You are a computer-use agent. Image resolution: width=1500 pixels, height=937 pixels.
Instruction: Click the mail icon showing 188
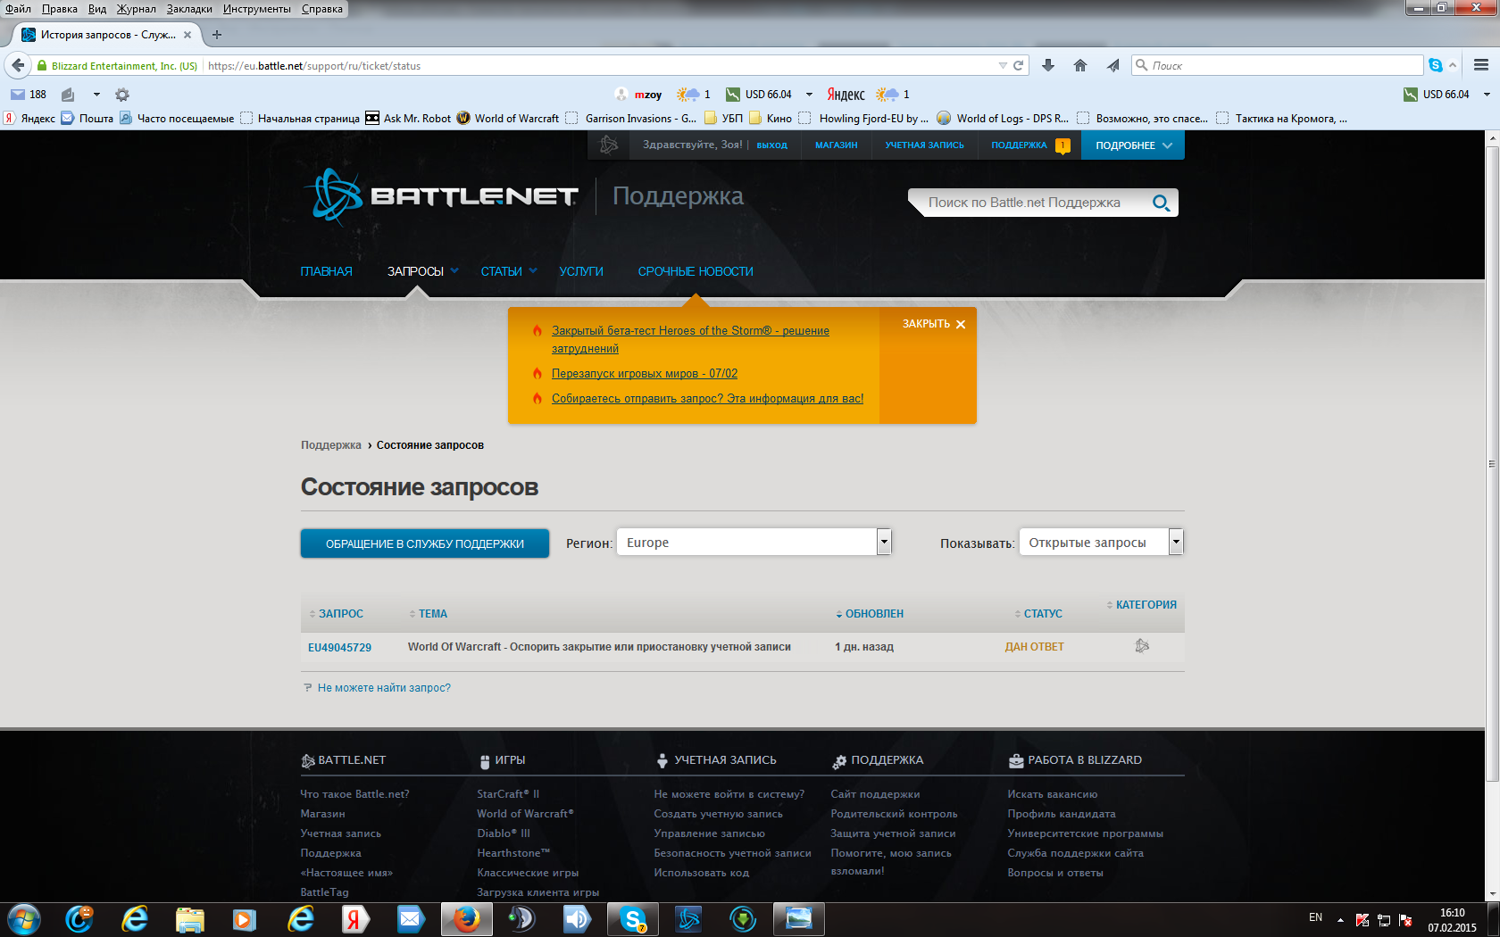28,95
